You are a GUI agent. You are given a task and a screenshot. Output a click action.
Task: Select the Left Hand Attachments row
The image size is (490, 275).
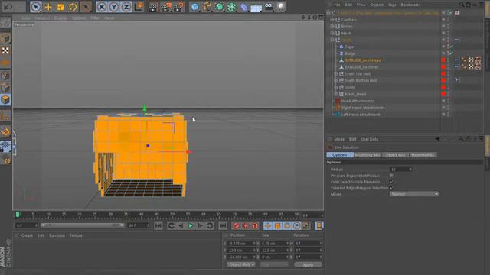tap(361, 115)
